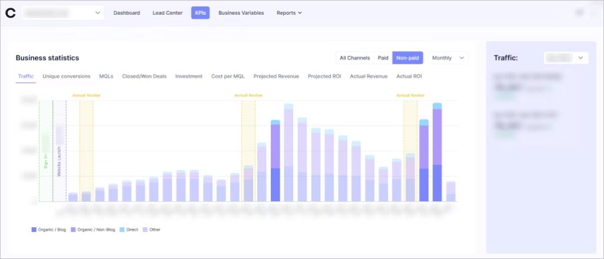Switch to the Unique conversions tab
The width and height of the screenshot is (604, 259).
point(67,76)
